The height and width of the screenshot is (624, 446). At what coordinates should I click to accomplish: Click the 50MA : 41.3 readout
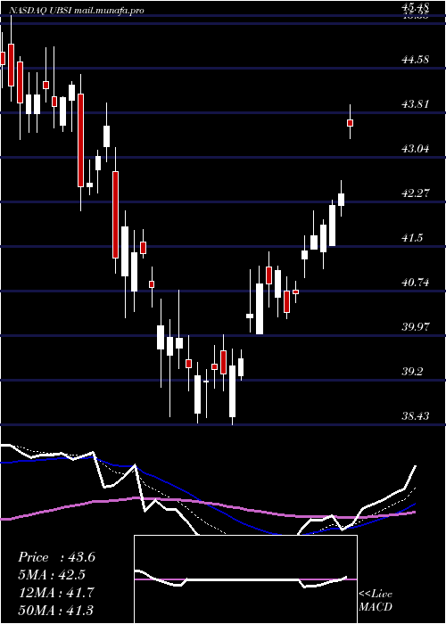pyautogui.click(x=56, y=610)
